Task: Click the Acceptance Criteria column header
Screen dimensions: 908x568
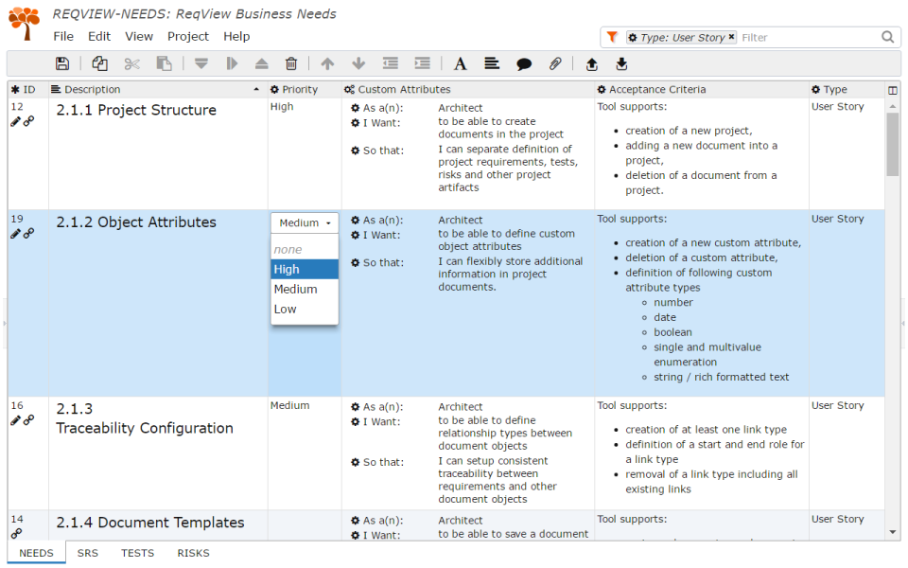Action: click(x=701, y=90)
